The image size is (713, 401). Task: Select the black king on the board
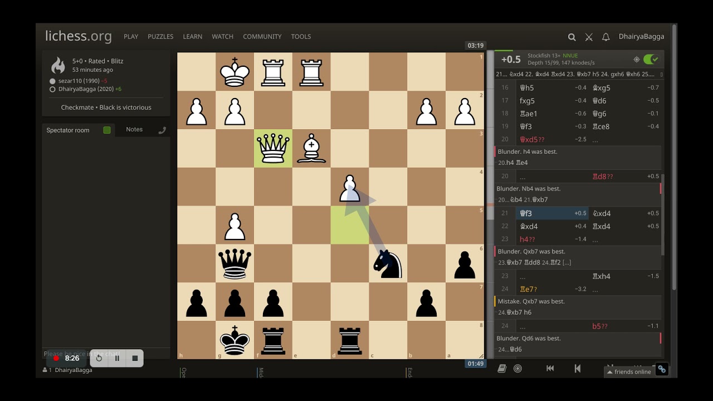point(235,340)
